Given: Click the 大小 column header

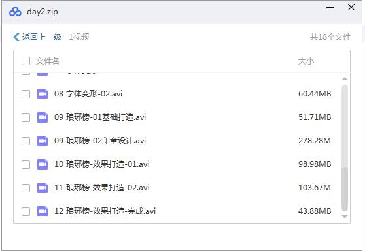Looking at the screenshot, I should tap(306, 61).
